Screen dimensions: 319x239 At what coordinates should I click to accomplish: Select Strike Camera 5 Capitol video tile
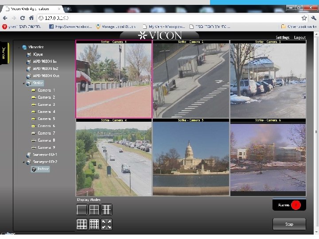191,157
